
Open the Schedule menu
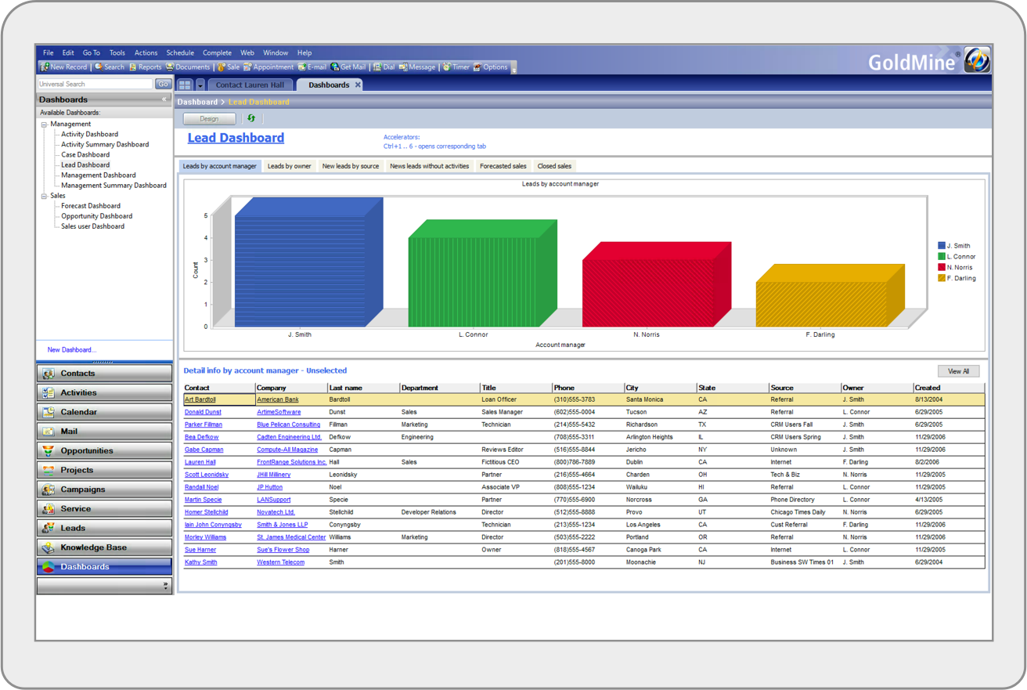(179, 53)
